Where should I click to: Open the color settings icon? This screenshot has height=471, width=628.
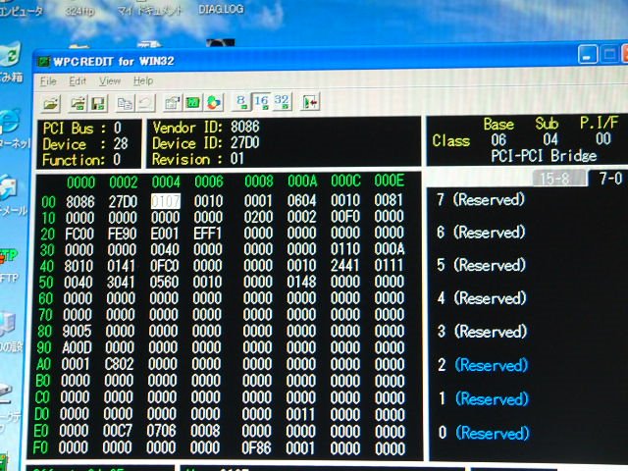pyautogui.click(x=214, y=102)
